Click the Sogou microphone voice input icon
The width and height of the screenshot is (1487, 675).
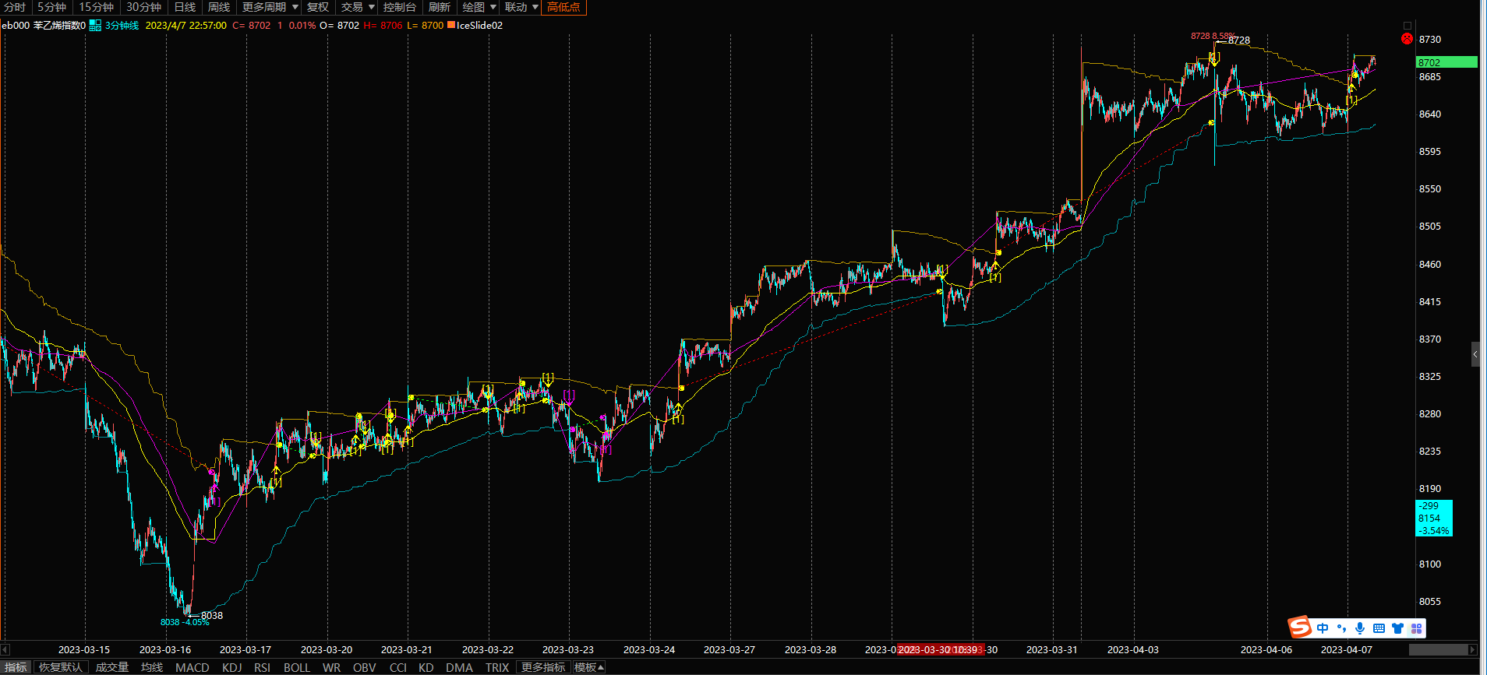point(1360,628)
